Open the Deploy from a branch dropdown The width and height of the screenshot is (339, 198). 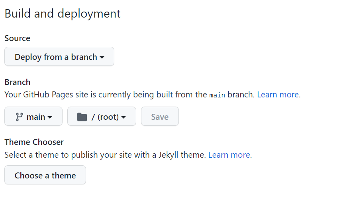click(59, 56)
